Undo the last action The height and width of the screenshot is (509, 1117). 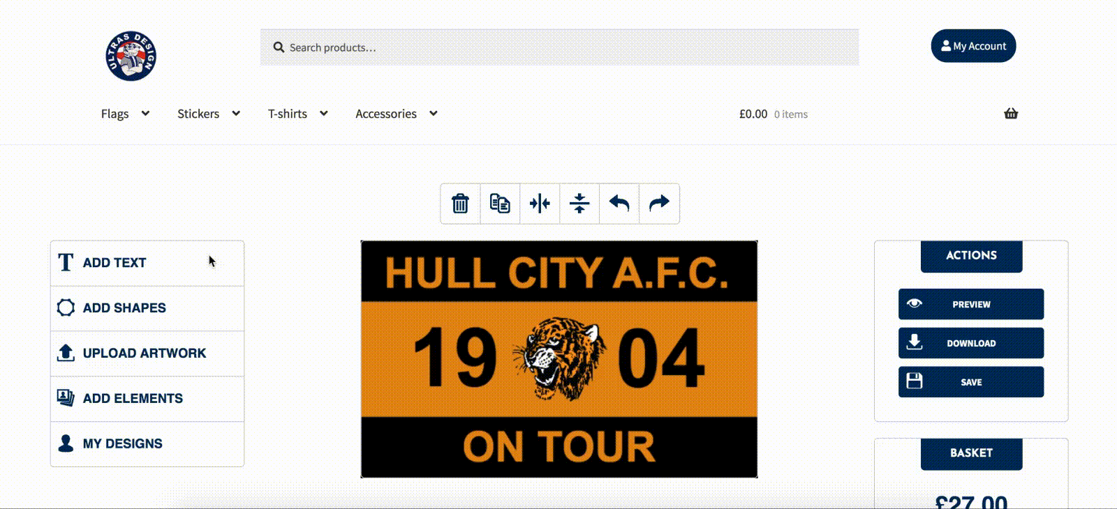619,204
